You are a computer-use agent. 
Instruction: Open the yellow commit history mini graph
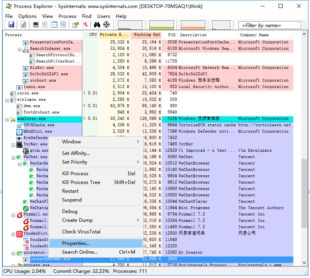coord(162,25)
